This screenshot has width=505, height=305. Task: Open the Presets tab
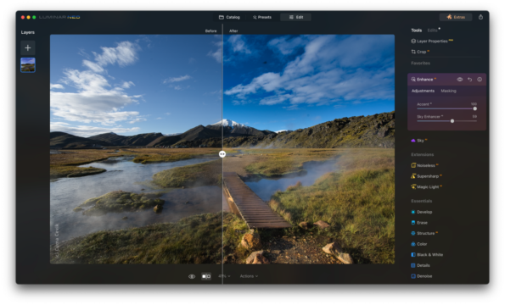pyautogui.click(x=262, y=17)
